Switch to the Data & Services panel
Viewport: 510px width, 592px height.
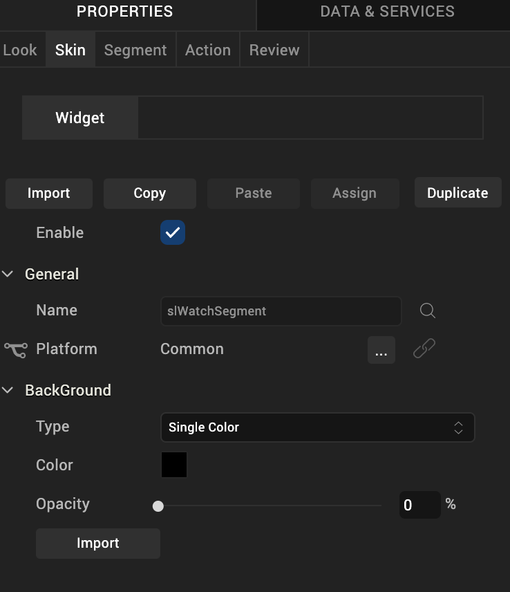(x=387, y=12)
